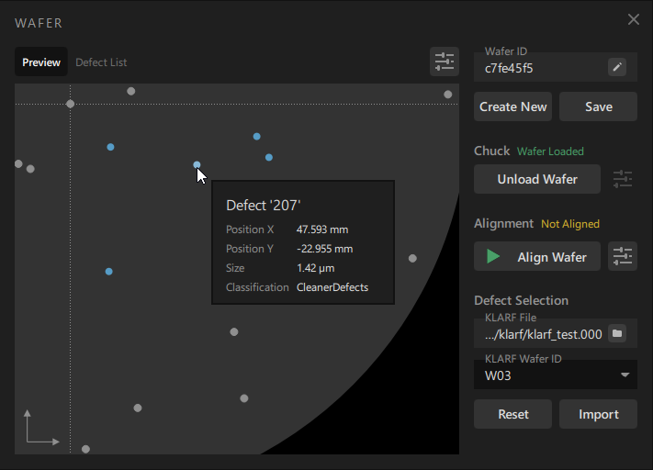Image resolution: width=653 pixels, height=470 pixels.
Task: Import the KLARF defects
Action: (598, 414)
